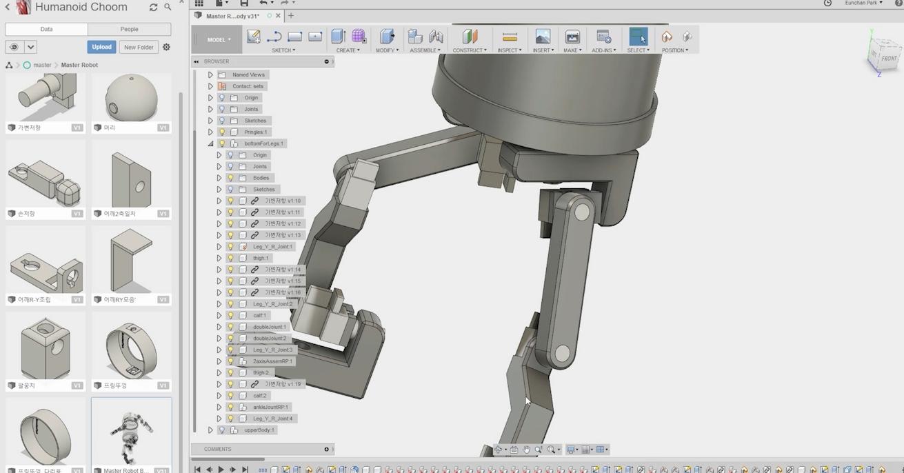Click the Make 3D Print icon
The image size is (904, 473).
pyautogui.click(x=572, y=37)
